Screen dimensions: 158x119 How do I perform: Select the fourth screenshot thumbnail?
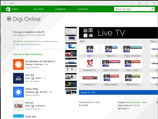[71, 53]
